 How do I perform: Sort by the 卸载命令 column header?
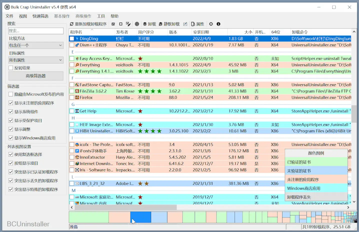click(321, 32)
